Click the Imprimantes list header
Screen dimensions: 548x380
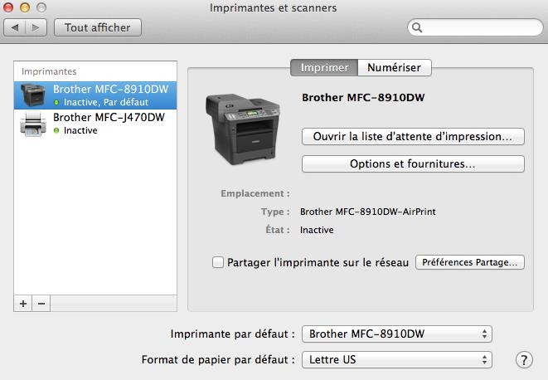coord(49,71)
